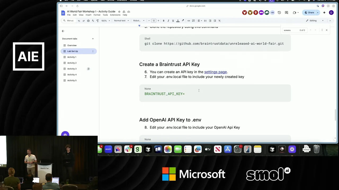Open the text color picker
The height and width of the screenshot is (190, 339).
[x=178, y=21]
